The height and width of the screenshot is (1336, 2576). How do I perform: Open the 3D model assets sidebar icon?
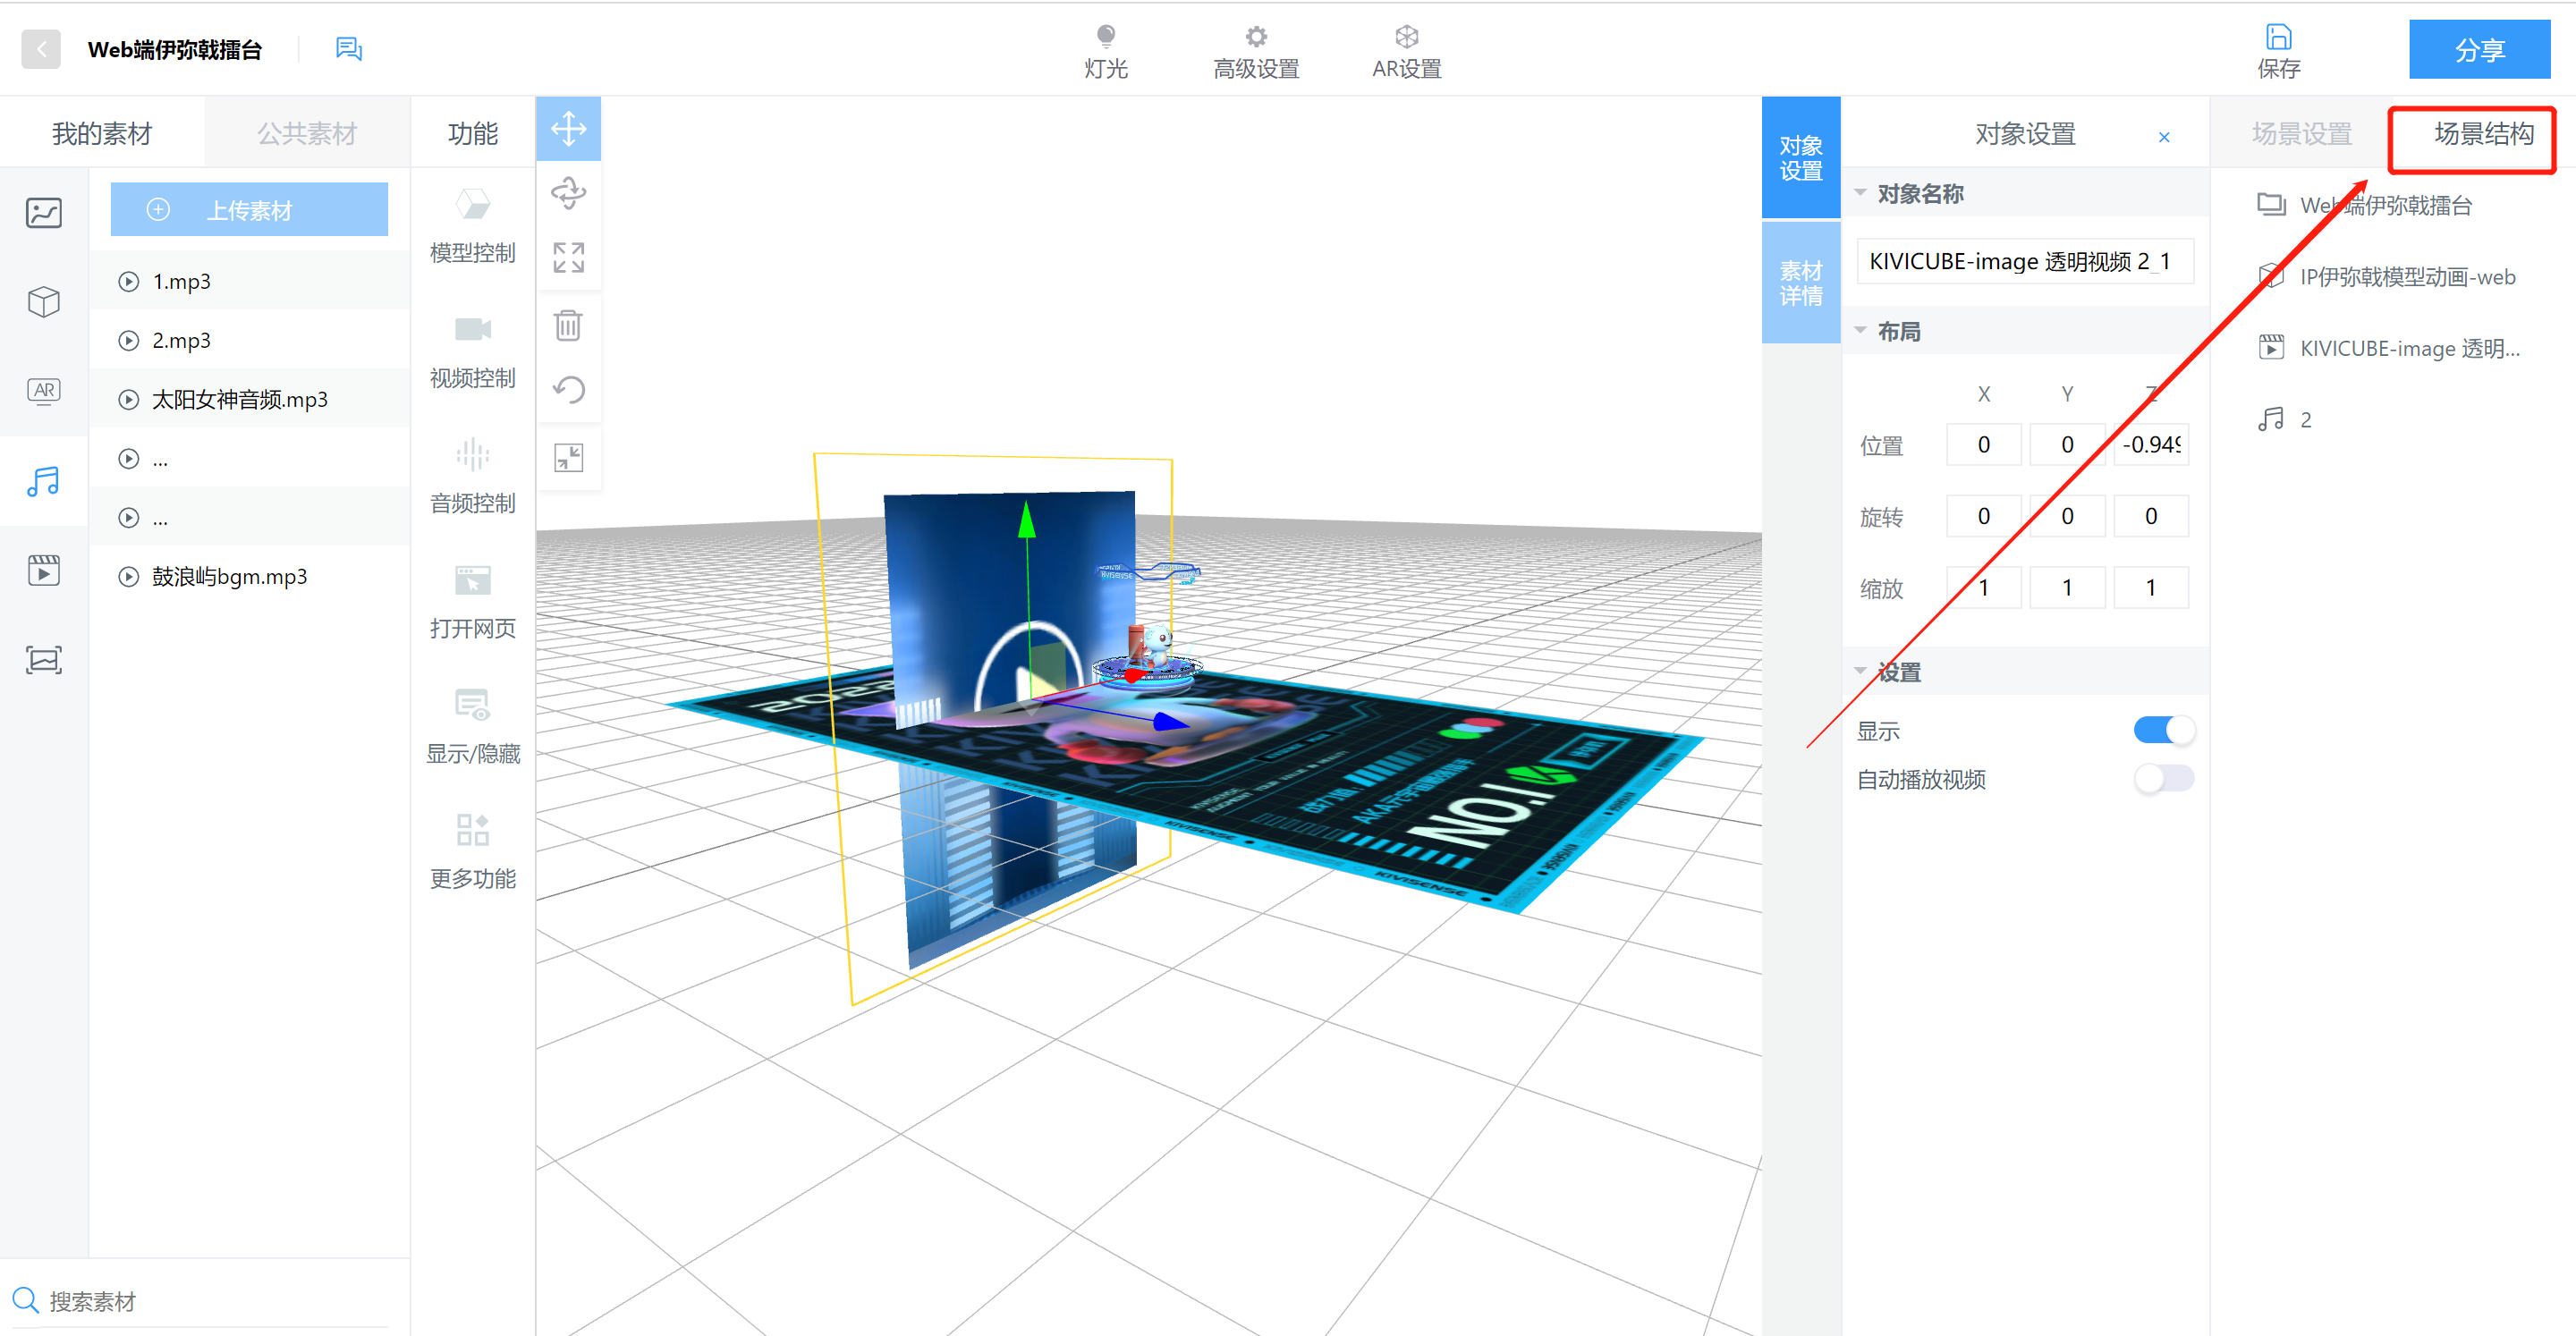click(x=44, y=301)
